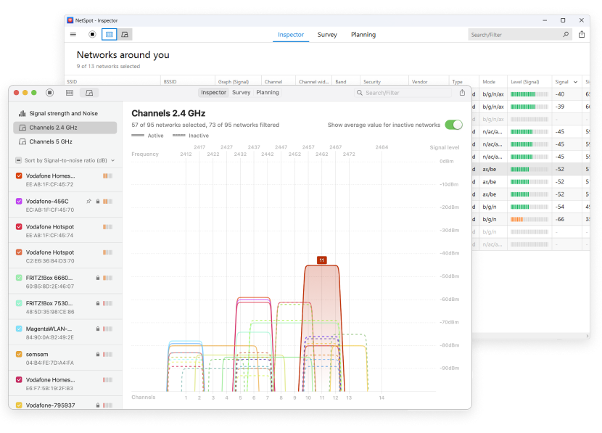Uncheck Vodafone Homes network E6:F7:5B:19:2F:B3
Image resolution: width=602 pixels, height=433 pixels.
click(19, 380)
